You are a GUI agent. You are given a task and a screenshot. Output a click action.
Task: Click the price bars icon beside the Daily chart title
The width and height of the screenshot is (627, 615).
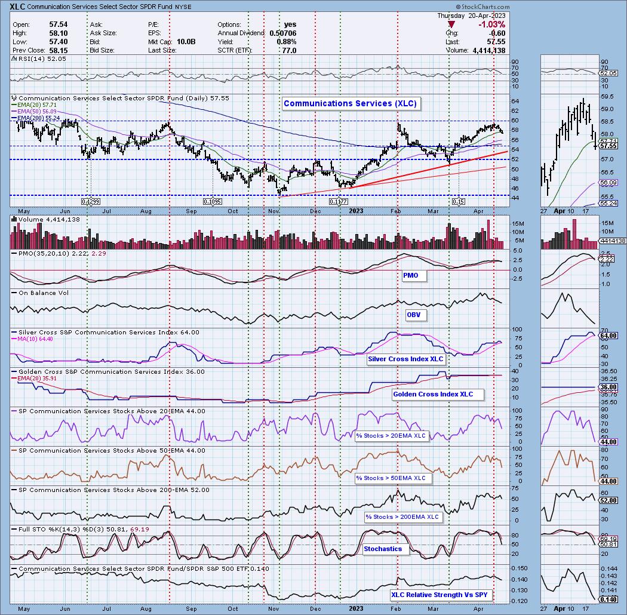click(14, 98)
